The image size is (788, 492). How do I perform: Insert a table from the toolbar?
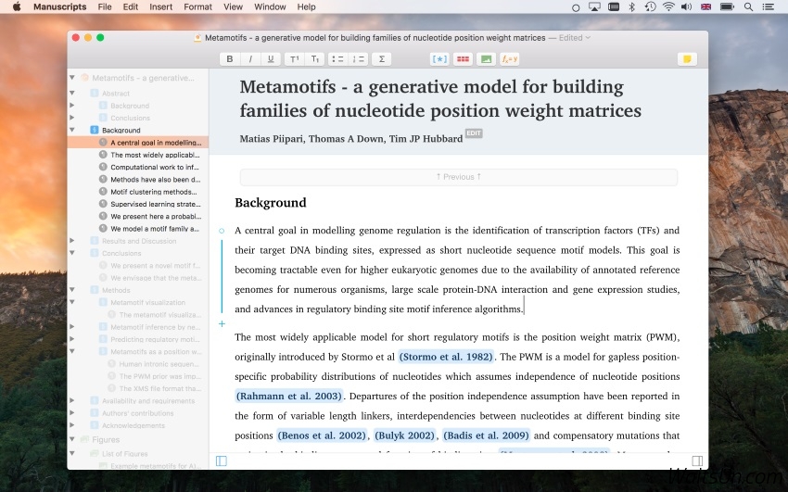(463, 59)
